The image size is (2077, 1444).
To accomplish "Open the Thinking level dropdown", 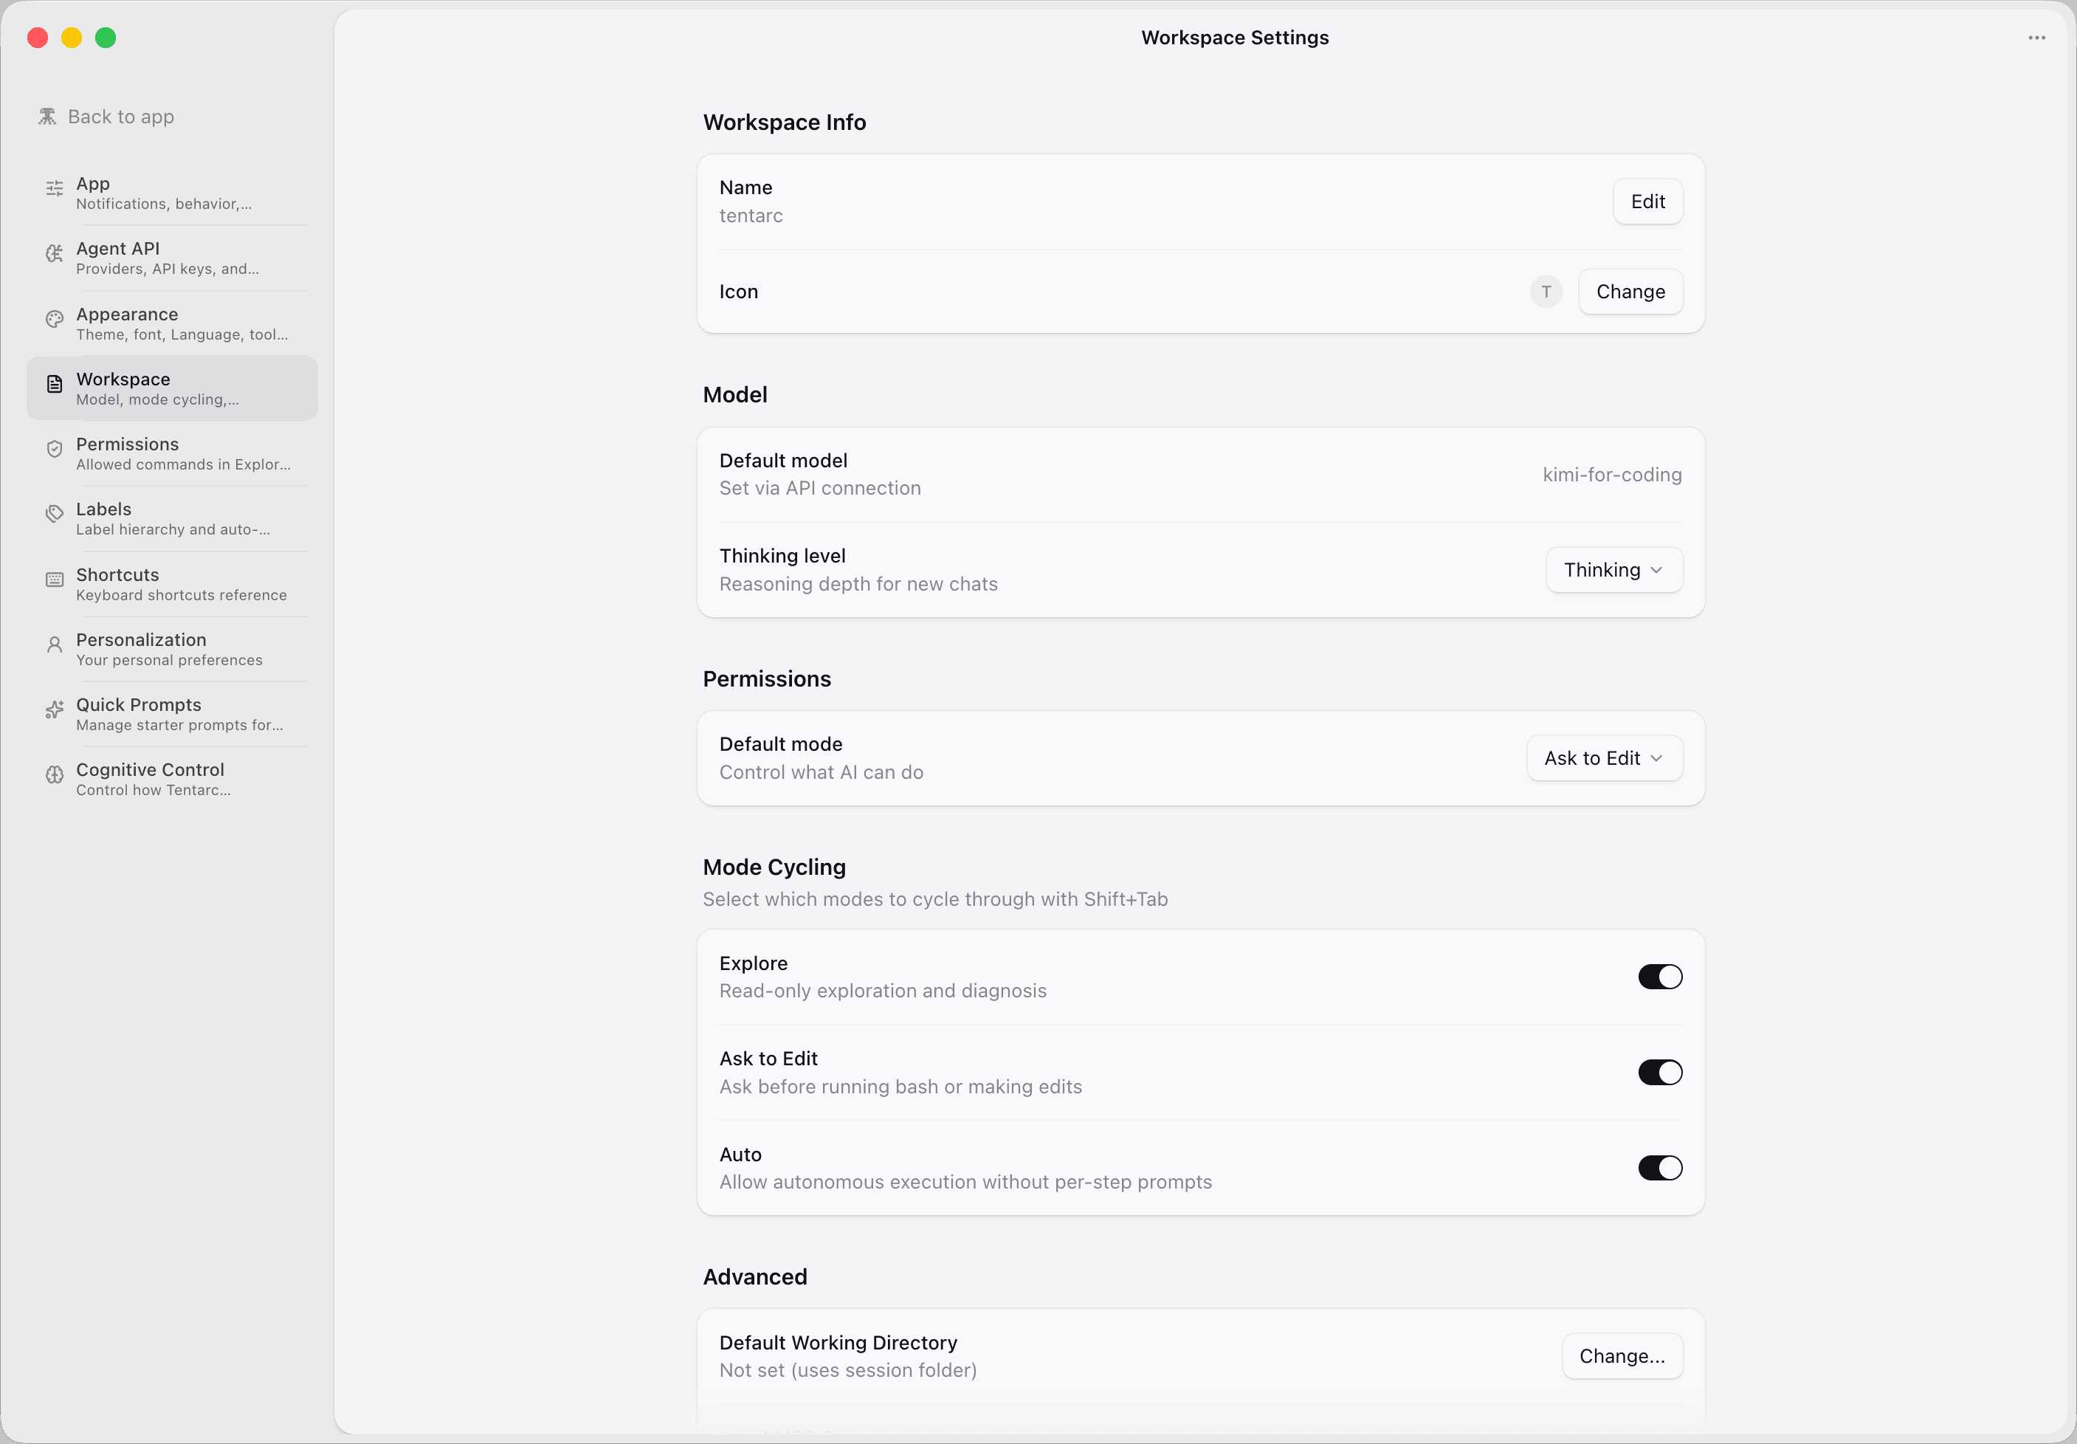I will point(1613,570).
